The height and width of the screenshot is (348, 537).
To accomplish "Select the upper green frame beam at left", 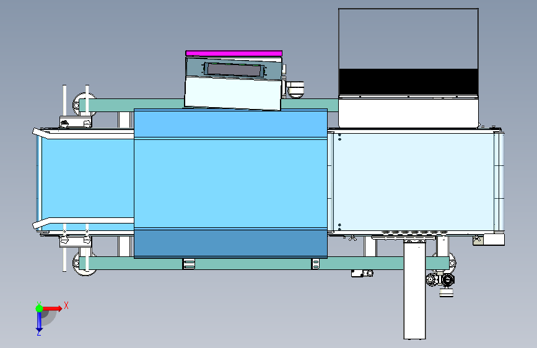I will [x=132, y=105].
